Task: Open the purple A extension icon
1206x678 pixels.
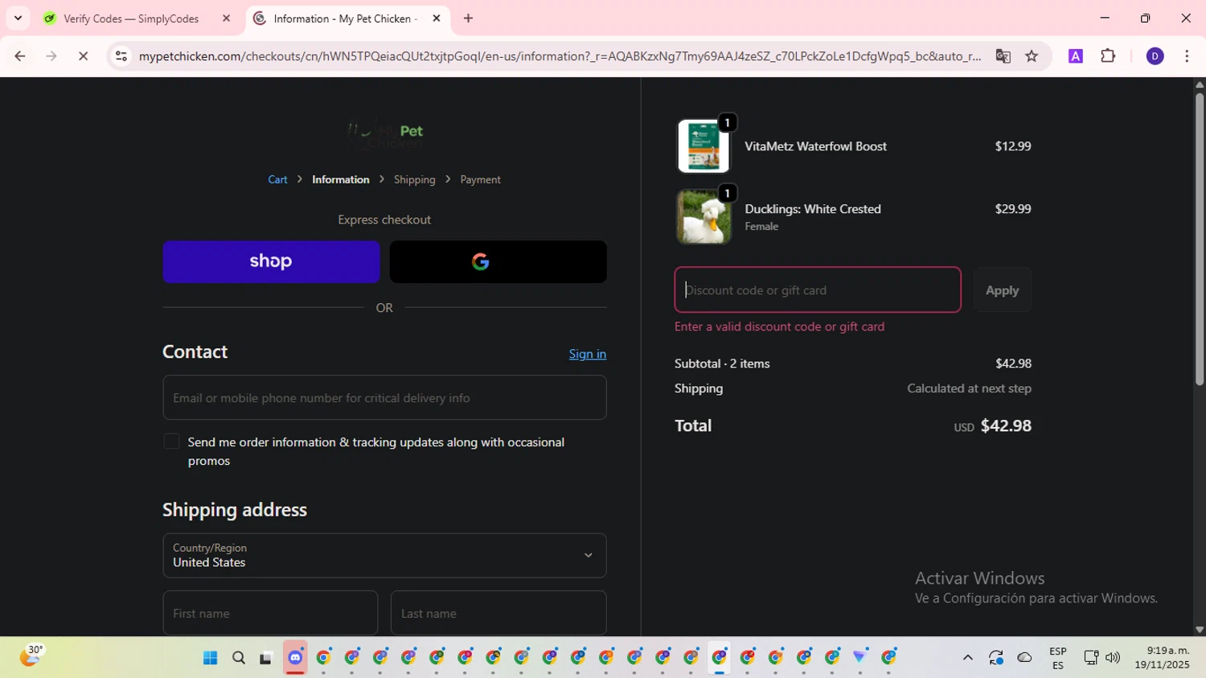Action: pyautogui.click(x=1076, y=56)
